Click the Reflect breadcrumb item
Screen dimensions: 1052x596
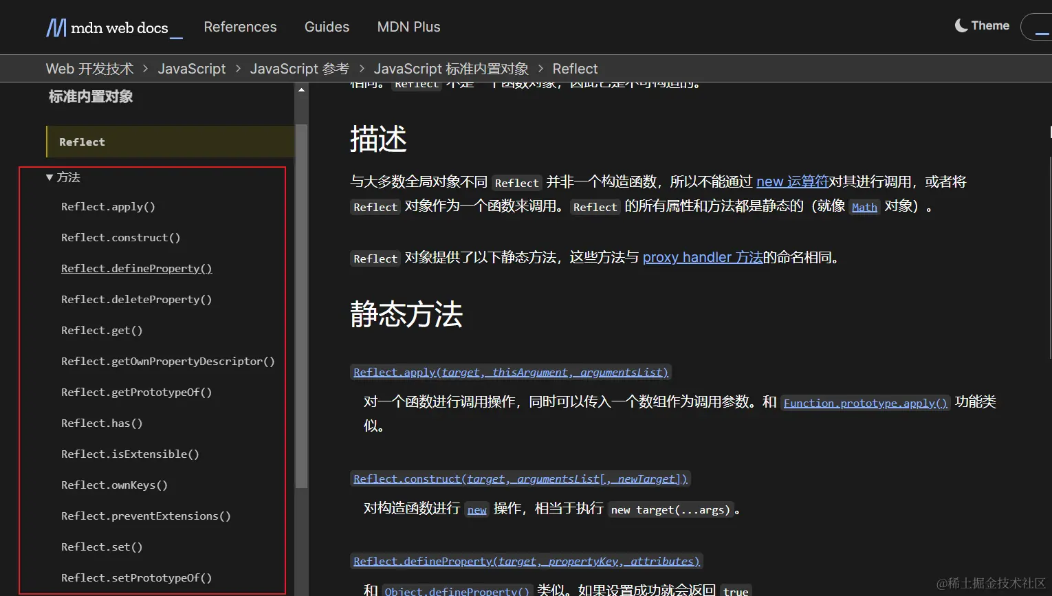pyautogui.click(x=575, y=69)
